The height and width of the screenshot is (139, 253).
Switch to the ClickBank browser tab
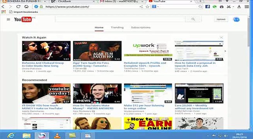click(x=72, y=2)
